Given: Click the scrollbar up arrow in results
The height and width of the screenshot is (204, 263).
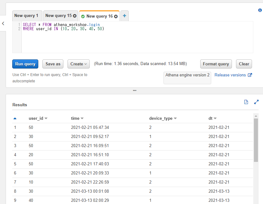Looking at the screenshot, I should (x=256, y=116).
